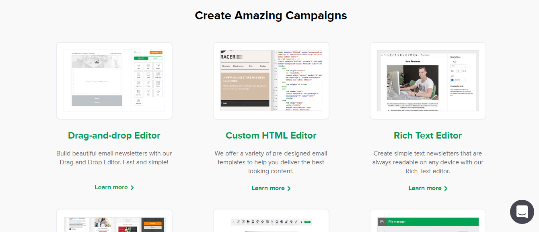The height and width of the screenshot is (232, 539).
Task: Open the File manager preview card
Action: coord(428,221)
